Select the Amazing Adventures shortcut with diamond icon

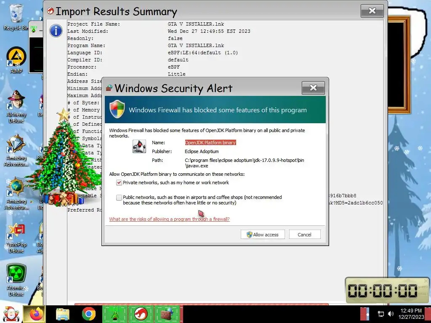(16, 150)
